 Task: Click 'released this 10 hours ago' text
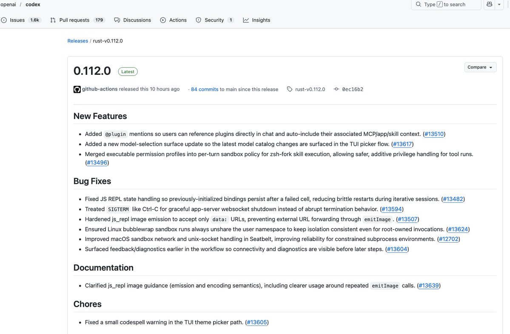149,89
